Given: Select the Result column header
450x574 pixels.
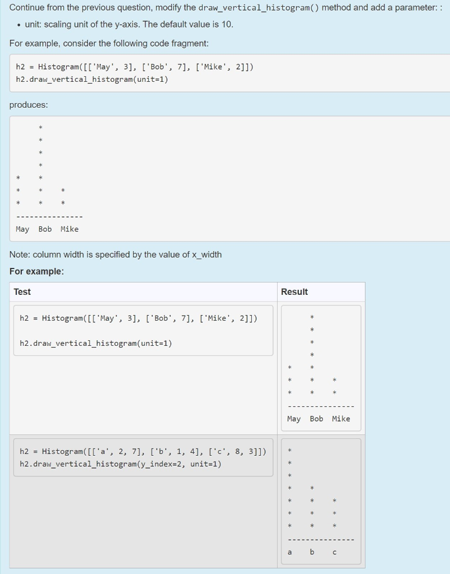Looking at the screenshot, I should point(295,291).
